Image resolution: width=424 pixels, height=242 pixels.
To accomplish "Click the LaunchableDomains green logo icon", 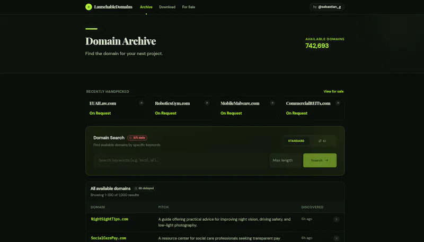I will tap(89, 7).
